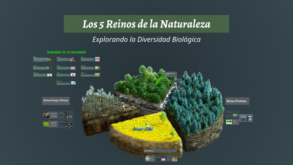
Task: Open the light green Protista thumbnail
Action: 229,122
